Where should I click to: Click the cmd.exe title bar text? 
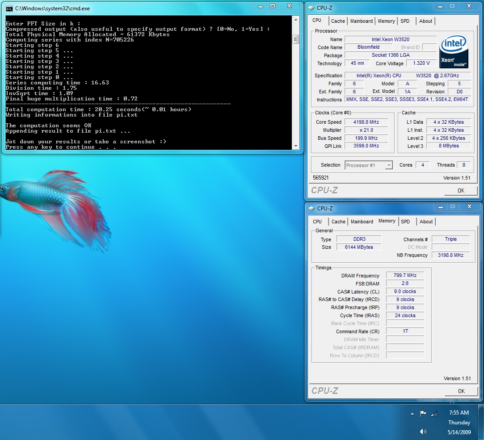click(x=52, y=8)
